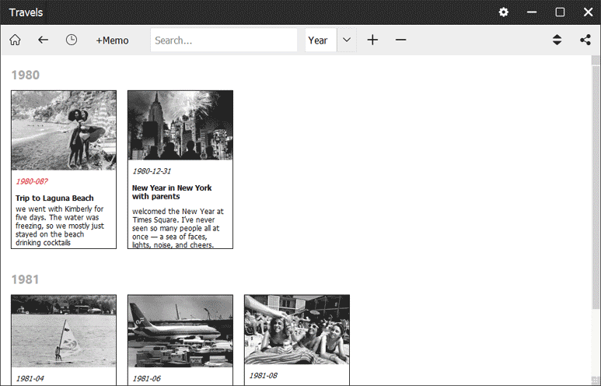
Task: Click the share icon
Action: (585, 40)
